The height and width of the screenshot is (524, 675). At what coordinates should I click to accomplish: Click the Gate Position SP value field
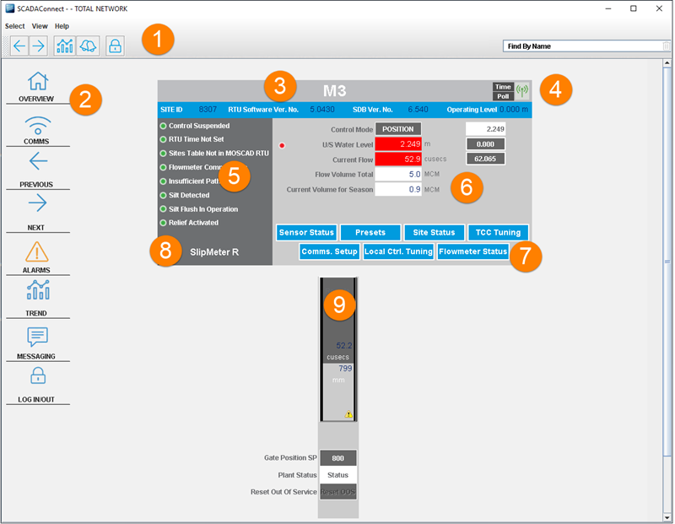(x=338, y=458)
